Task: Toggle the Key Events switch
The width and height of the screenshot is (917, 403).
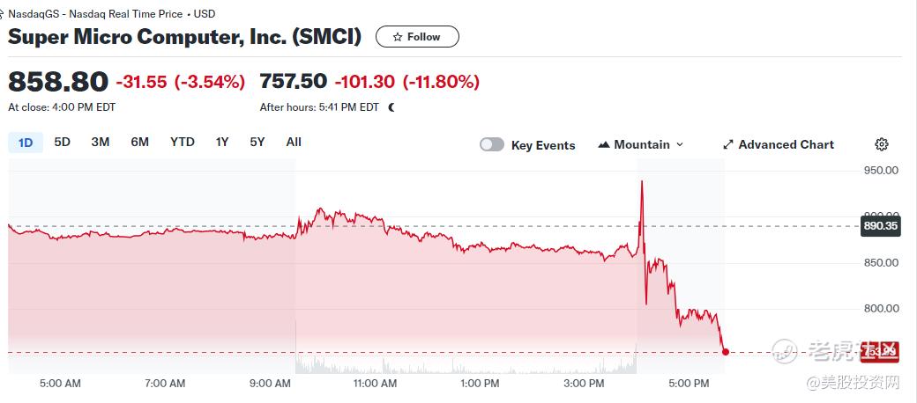Action: 492,145
